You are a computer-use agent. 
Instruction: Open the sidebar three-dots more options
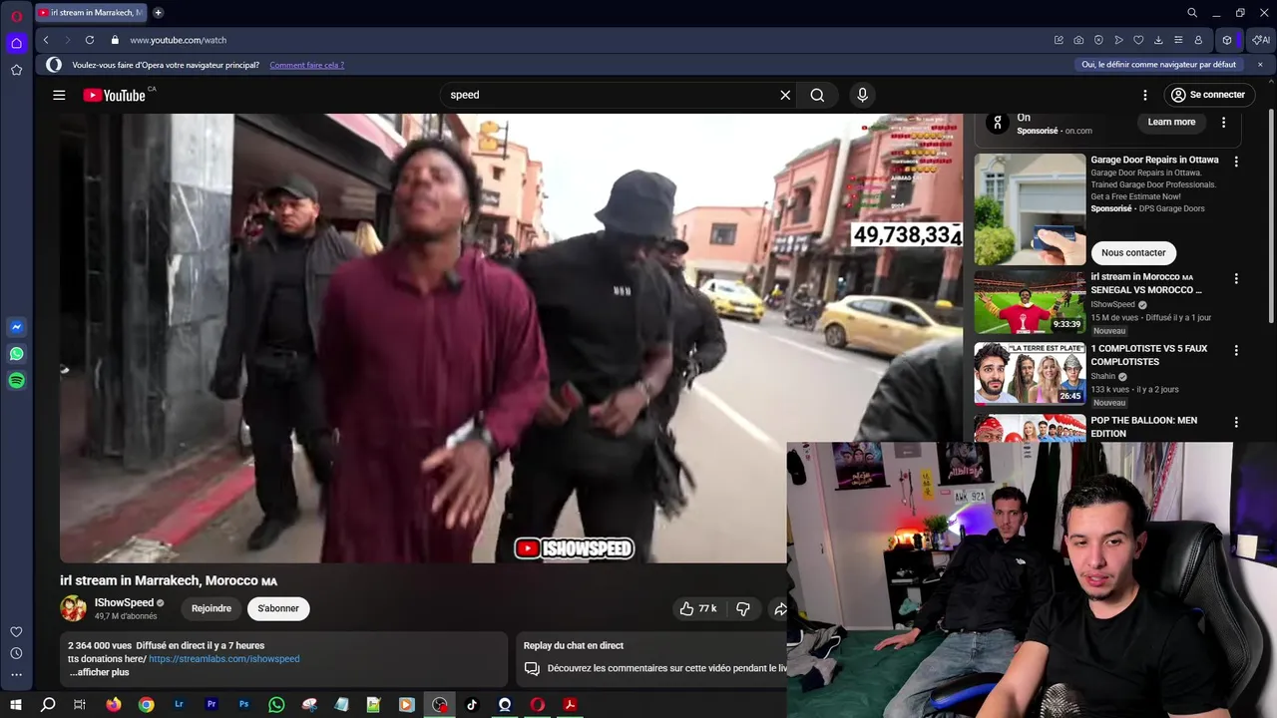(x=16, y=675)
